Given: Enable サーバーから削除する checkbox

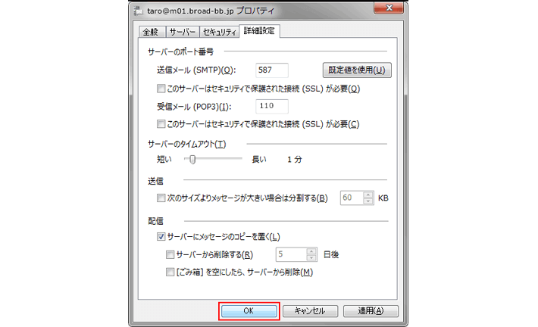Looking at the screenshot, I should [170, 254].
